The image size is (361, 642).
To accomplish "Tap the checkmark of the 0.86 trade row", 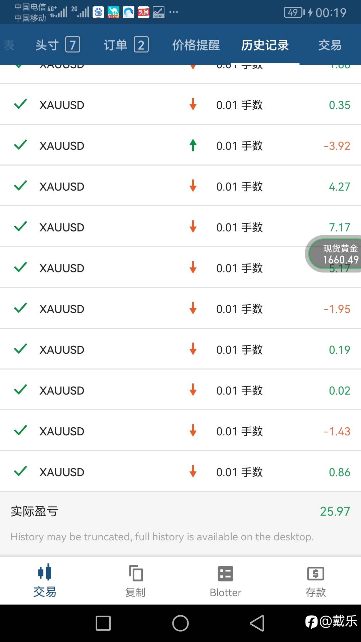I will [20, 471].
